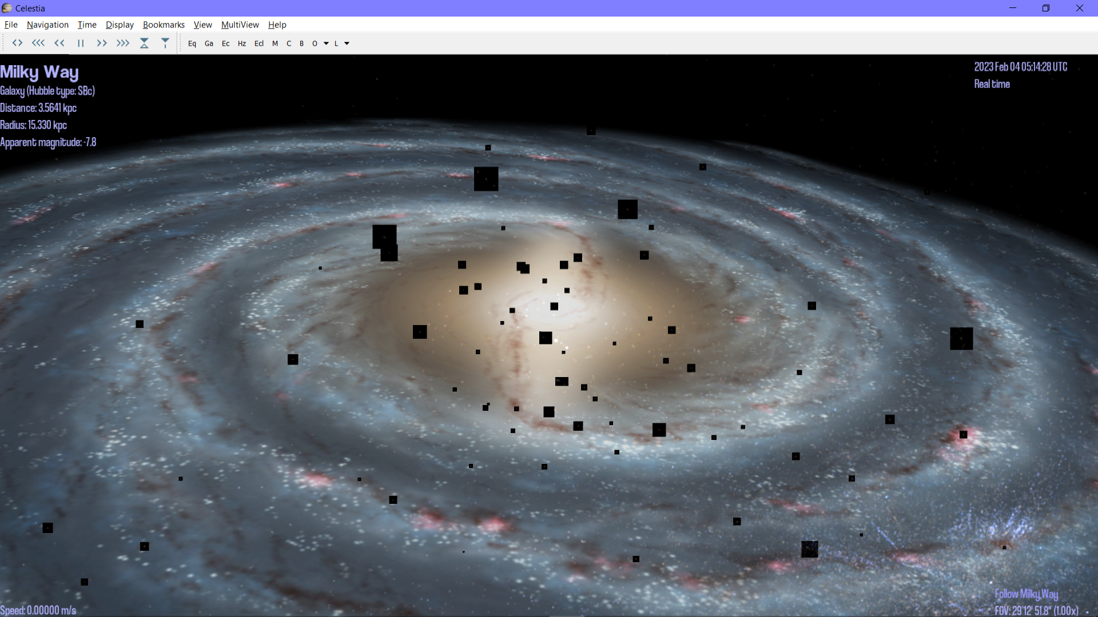
Task: Close the Celestia window
Action: tap(1080, 8)
